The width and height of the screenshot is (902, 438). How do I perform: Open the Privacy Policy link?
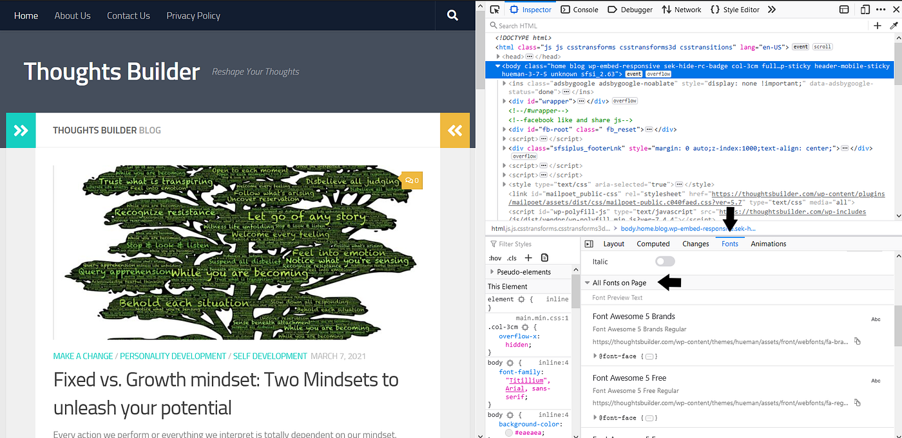pyautogui.click(x=193, y=15)
